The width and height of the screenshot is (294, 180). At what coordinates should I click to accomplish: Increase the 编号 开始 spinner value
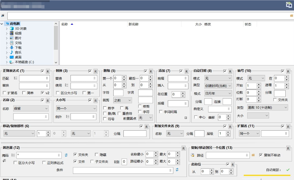259,85
